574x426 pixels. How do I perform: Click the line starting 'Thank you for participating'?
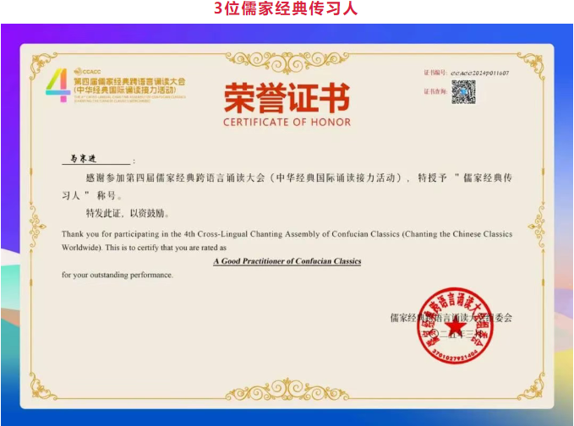pyautogui.click(x=287, y=234)
